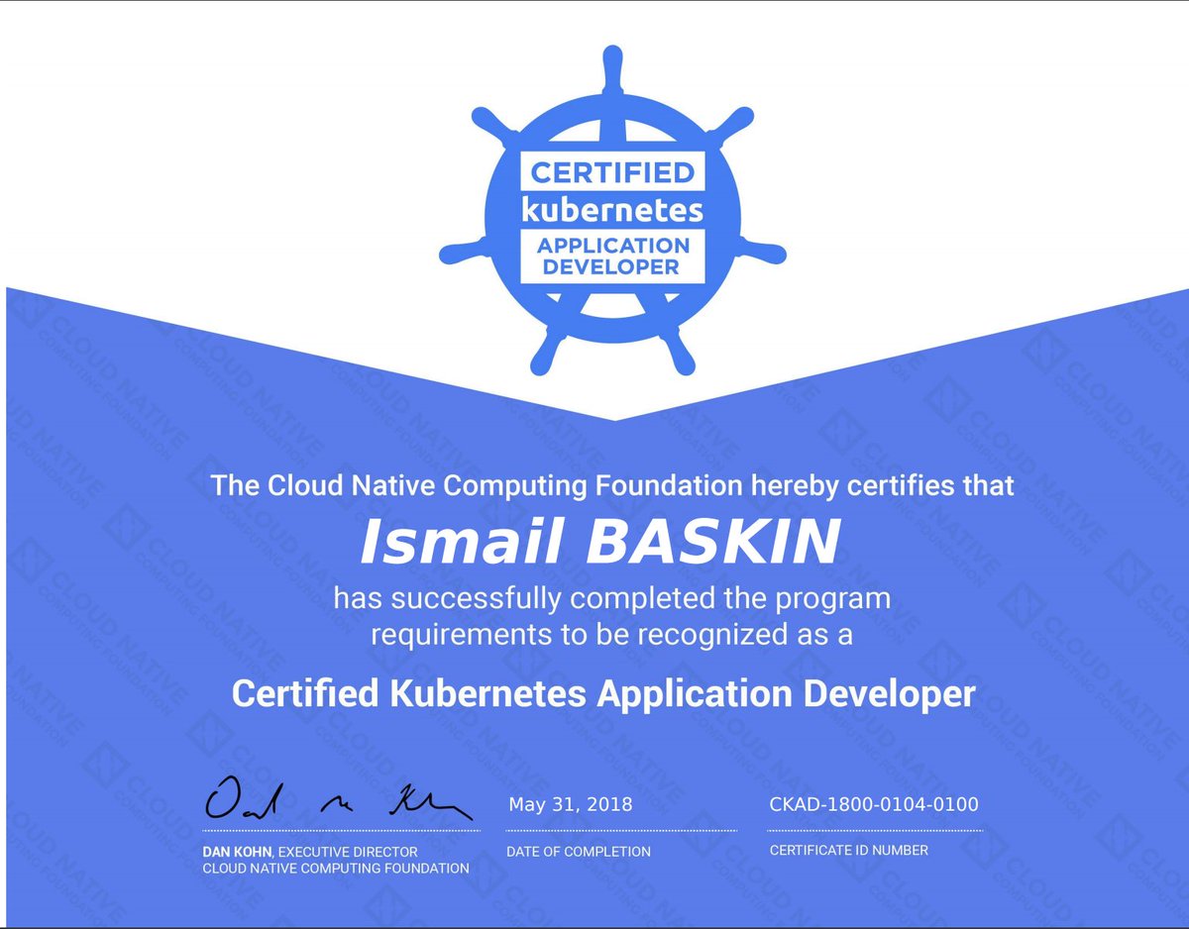This screenshot has height=929, width=1189.
Task: Click the "DATE OF COMPLETION" label
Action: coord(579,852)
